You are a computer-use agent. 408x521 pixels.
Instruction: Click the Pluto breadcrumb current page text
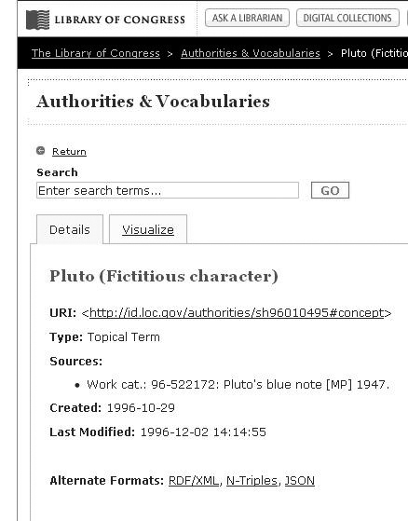[x=374, y=53]
